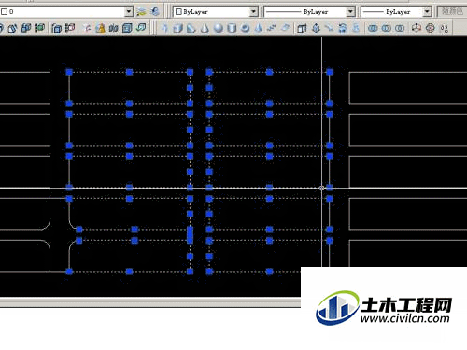Activate the 3D Move tool
The height and width of the screenshot is (350, 467).
(417, 28)
